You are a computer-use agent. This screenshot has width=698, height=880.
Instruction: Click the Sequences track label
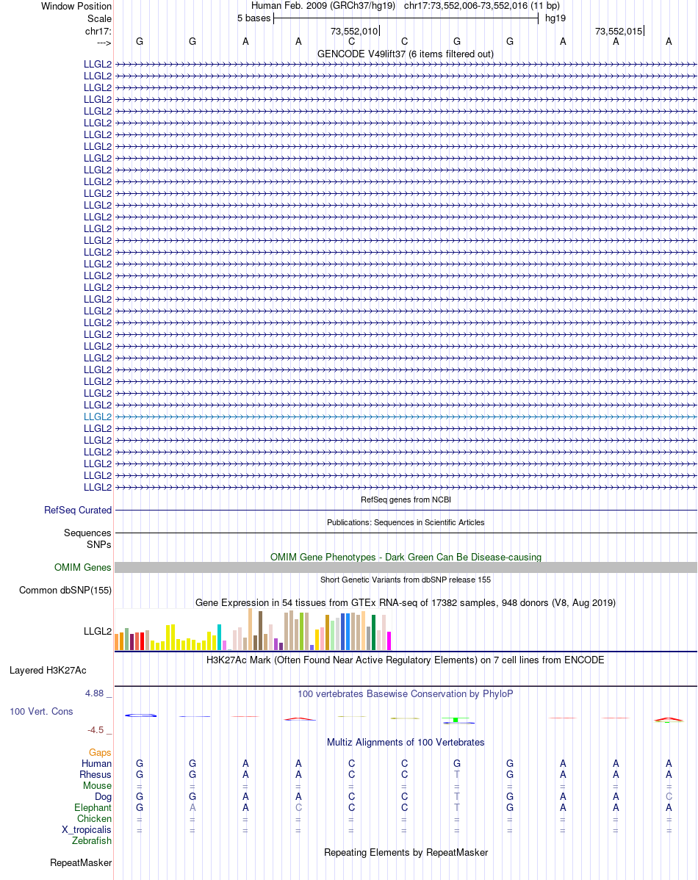click(87, 533)
